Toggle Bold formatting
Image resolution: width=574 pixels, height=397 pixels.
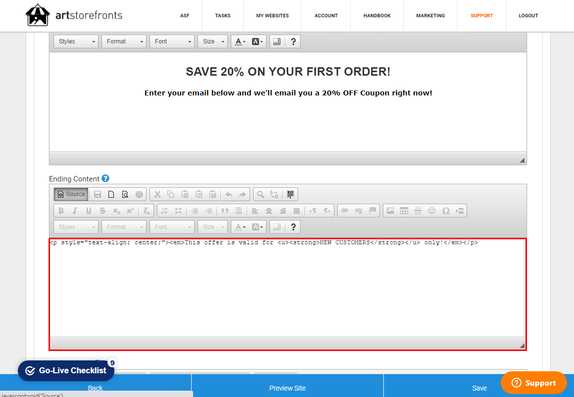(x=61, y=211)
